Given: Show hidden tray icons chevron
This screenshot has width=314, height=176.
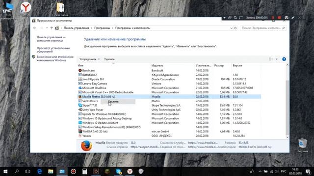Looking at the screenshot, I should (260, 172).
